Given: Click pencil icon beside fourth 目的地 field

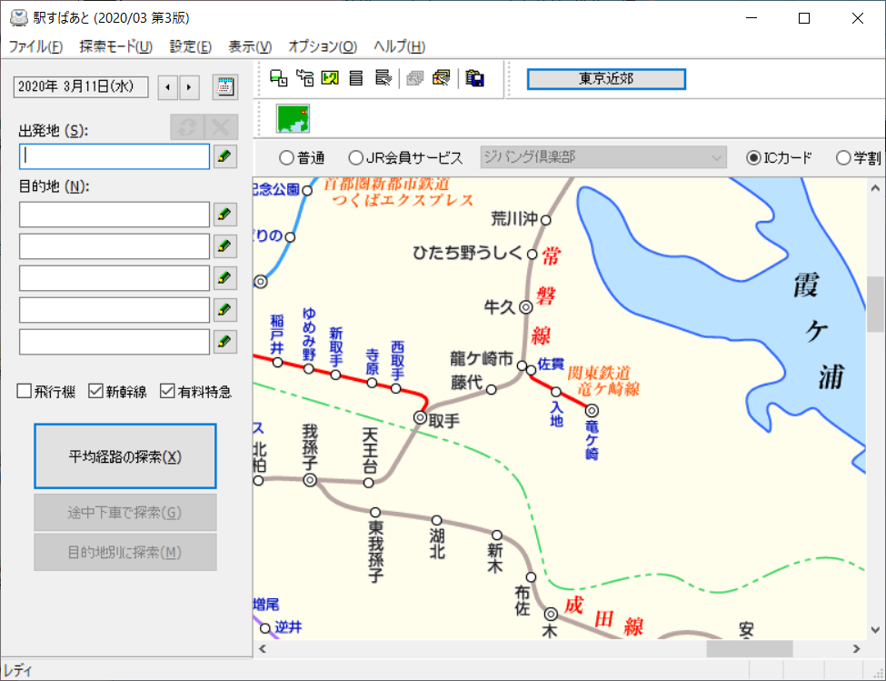Looking at the screenshot, I should click(x=224, y=310).
